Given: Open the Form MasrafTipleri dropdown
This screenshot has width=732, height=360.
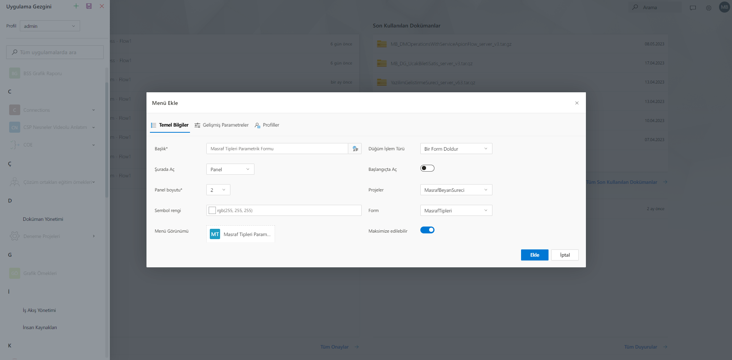Looking at the screenshot, I should pos(456,211).
